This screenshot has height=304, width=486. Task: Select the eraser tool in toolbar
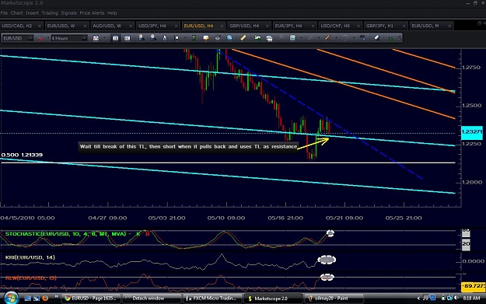pos(377,38)
